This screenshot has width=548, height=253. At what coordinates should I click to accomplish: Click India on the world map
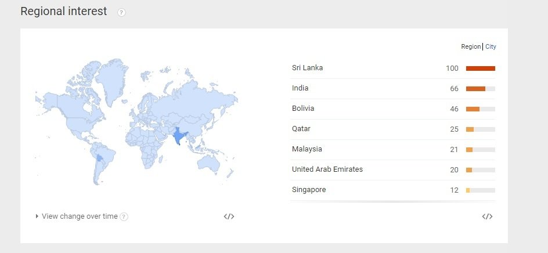[x=178, y=138]
